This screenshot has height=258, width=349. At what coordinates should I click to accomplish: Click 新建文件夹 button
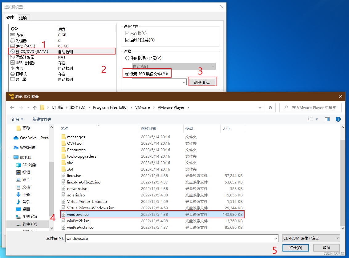point(42,119)
